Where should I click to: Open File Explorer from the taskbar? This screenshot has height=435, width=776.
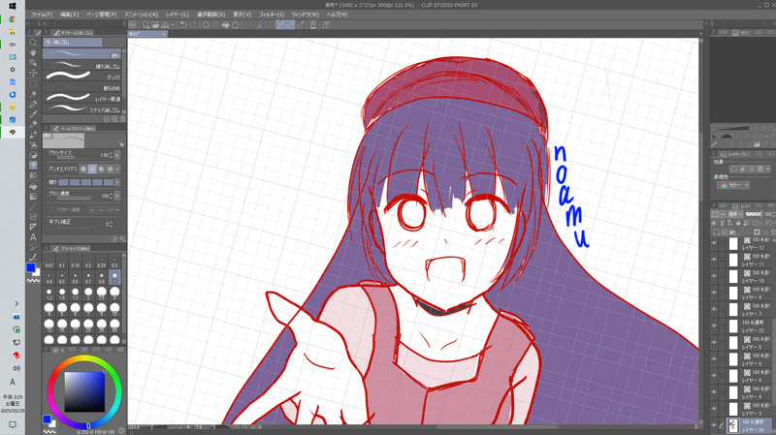tap(13, 32)
